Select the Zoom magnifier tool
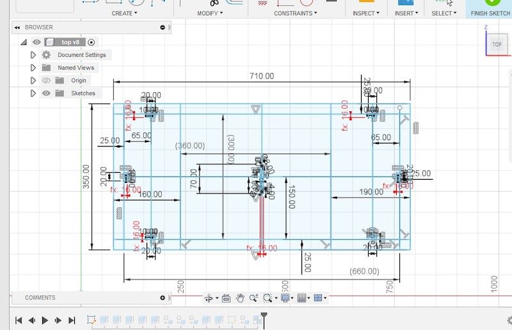The image size is (512, 330). tap(253, 297)
